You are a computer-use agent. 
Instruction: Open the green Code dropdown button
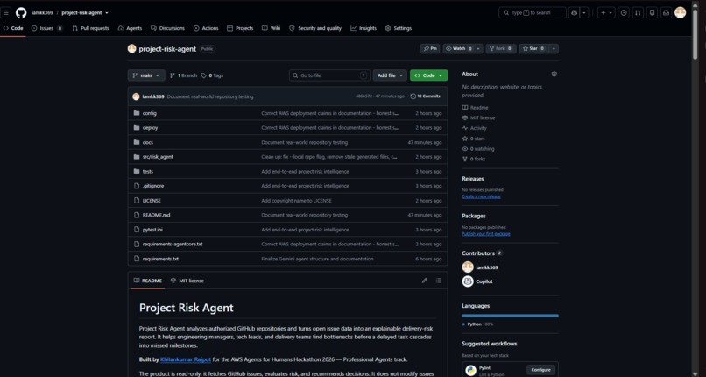tap(428, 75)
